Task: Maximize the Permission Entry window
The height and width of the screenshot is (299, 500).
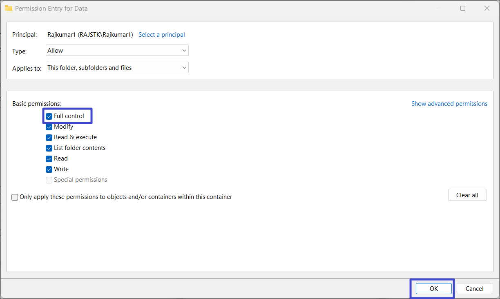Action: [x=463, y=8]
